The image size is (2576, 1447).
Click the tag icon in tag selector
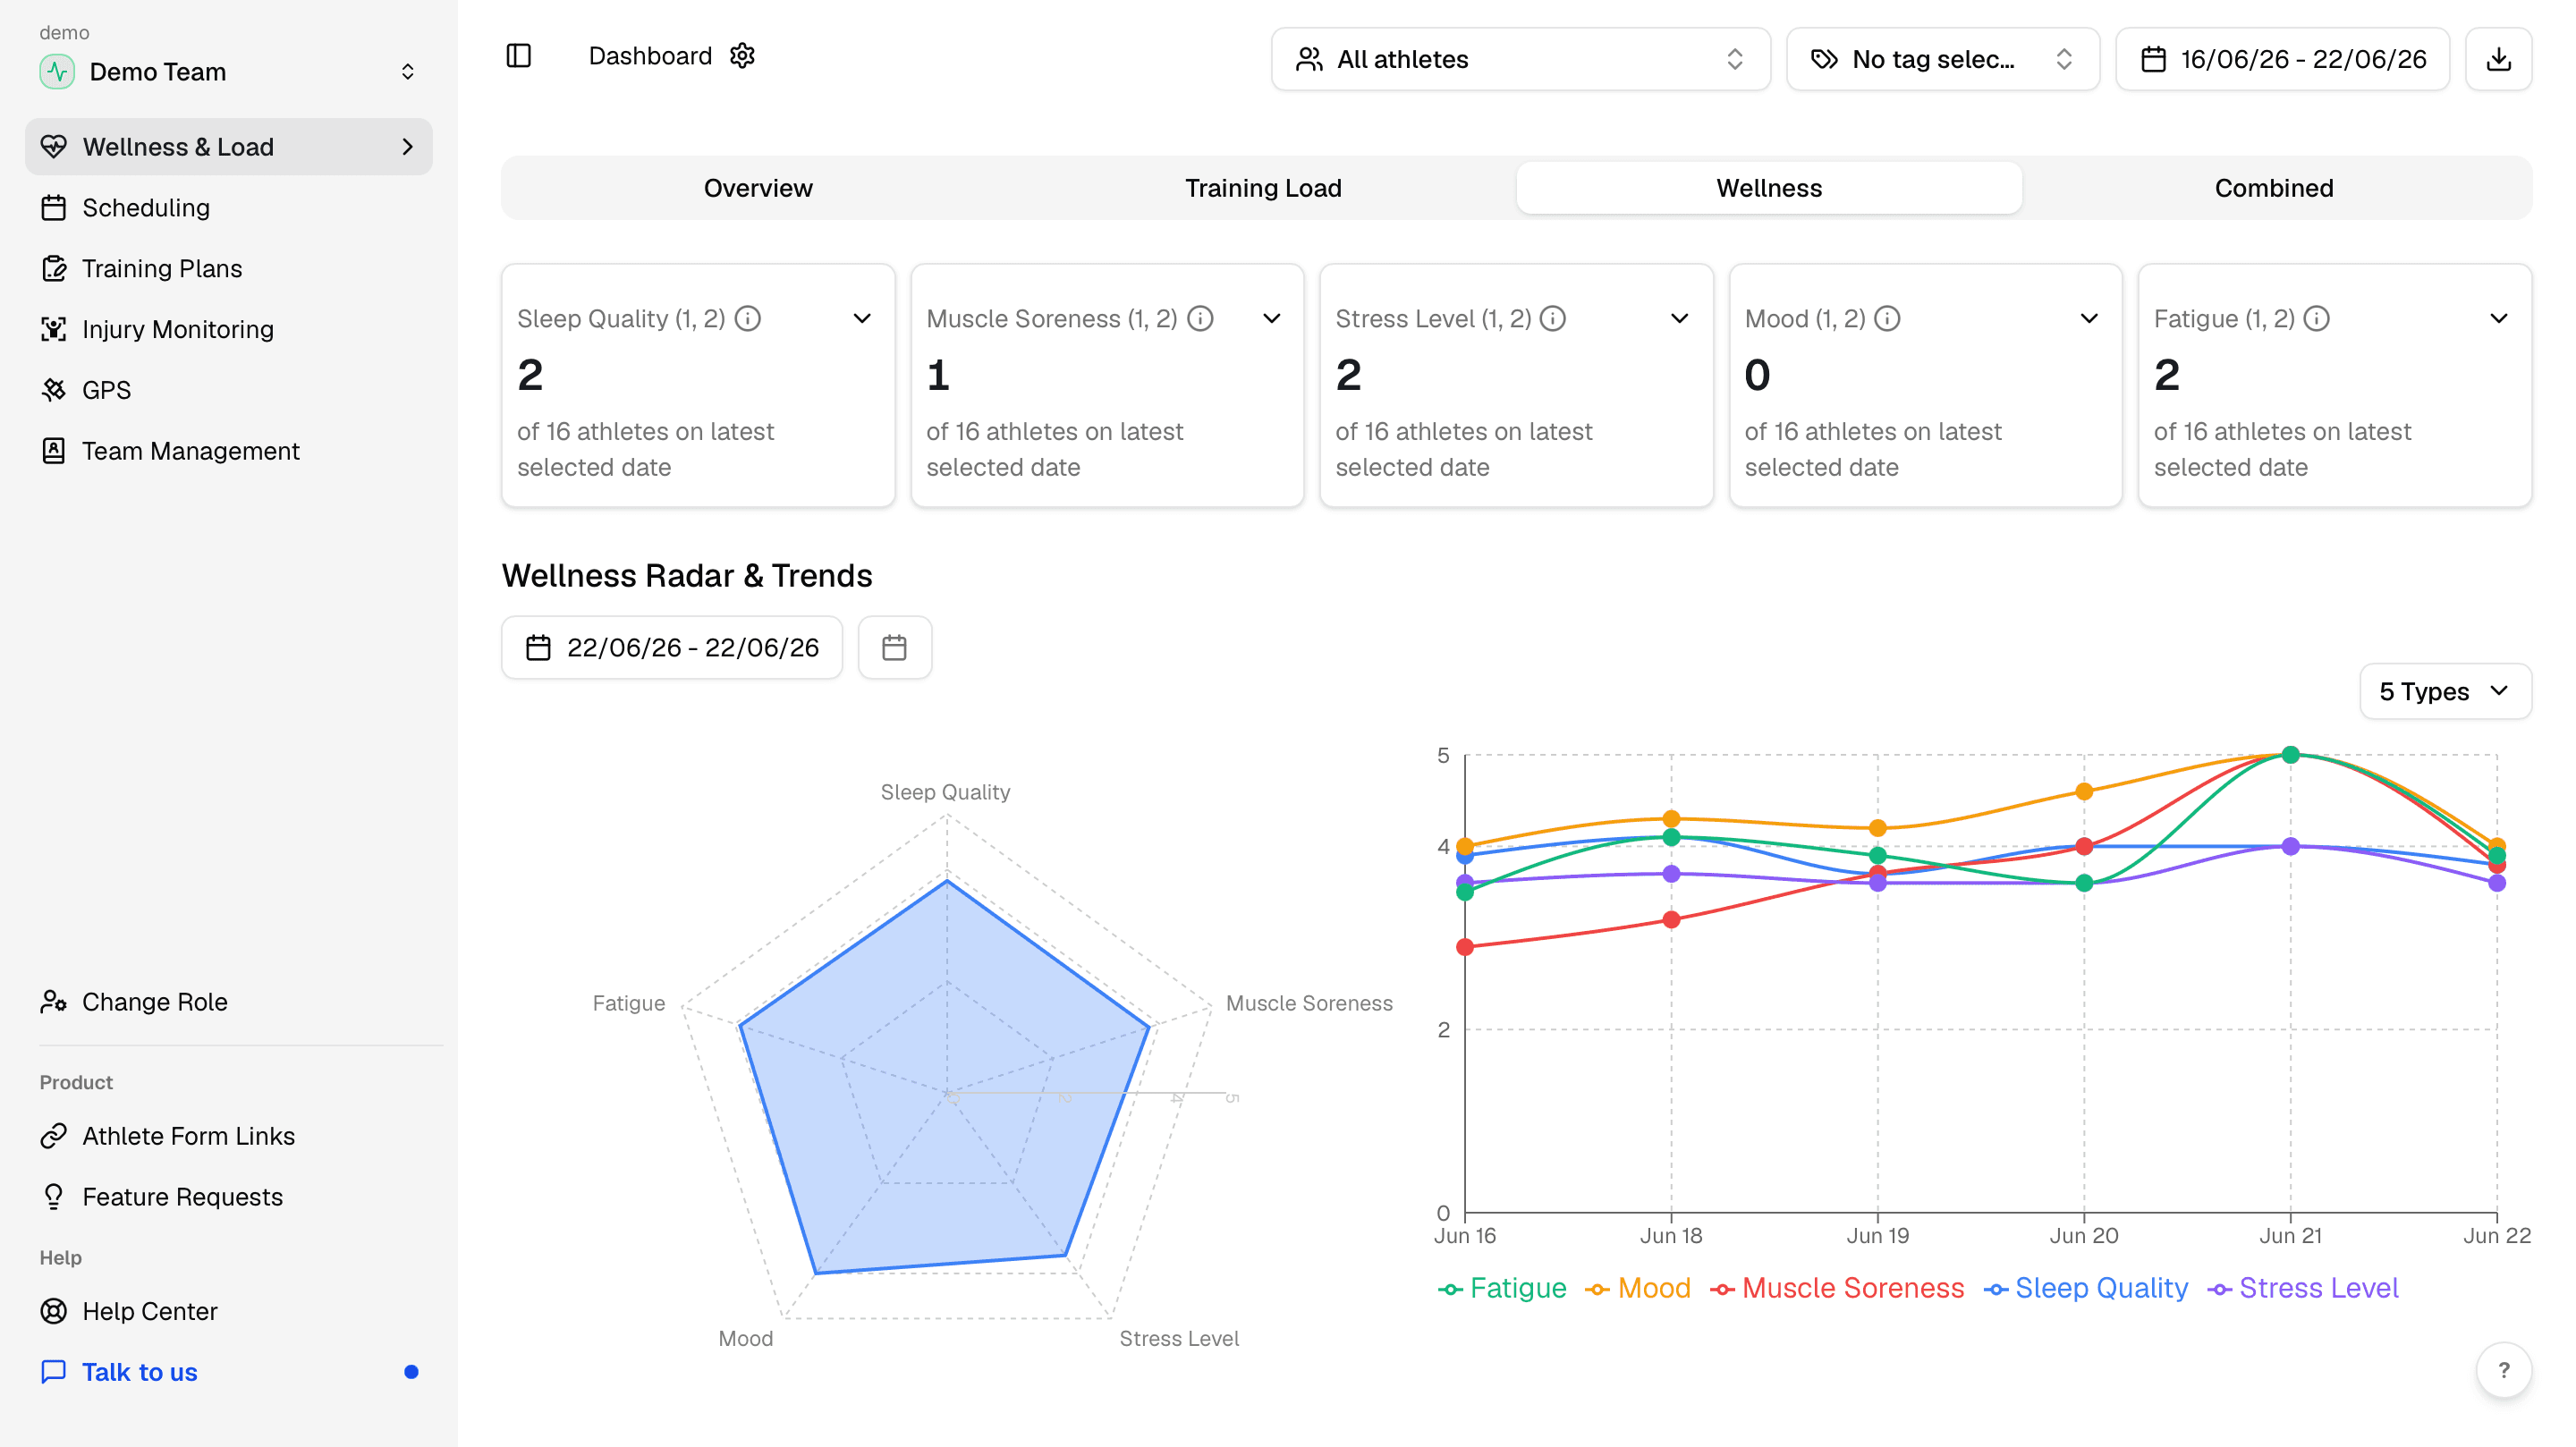[1824, 59]
